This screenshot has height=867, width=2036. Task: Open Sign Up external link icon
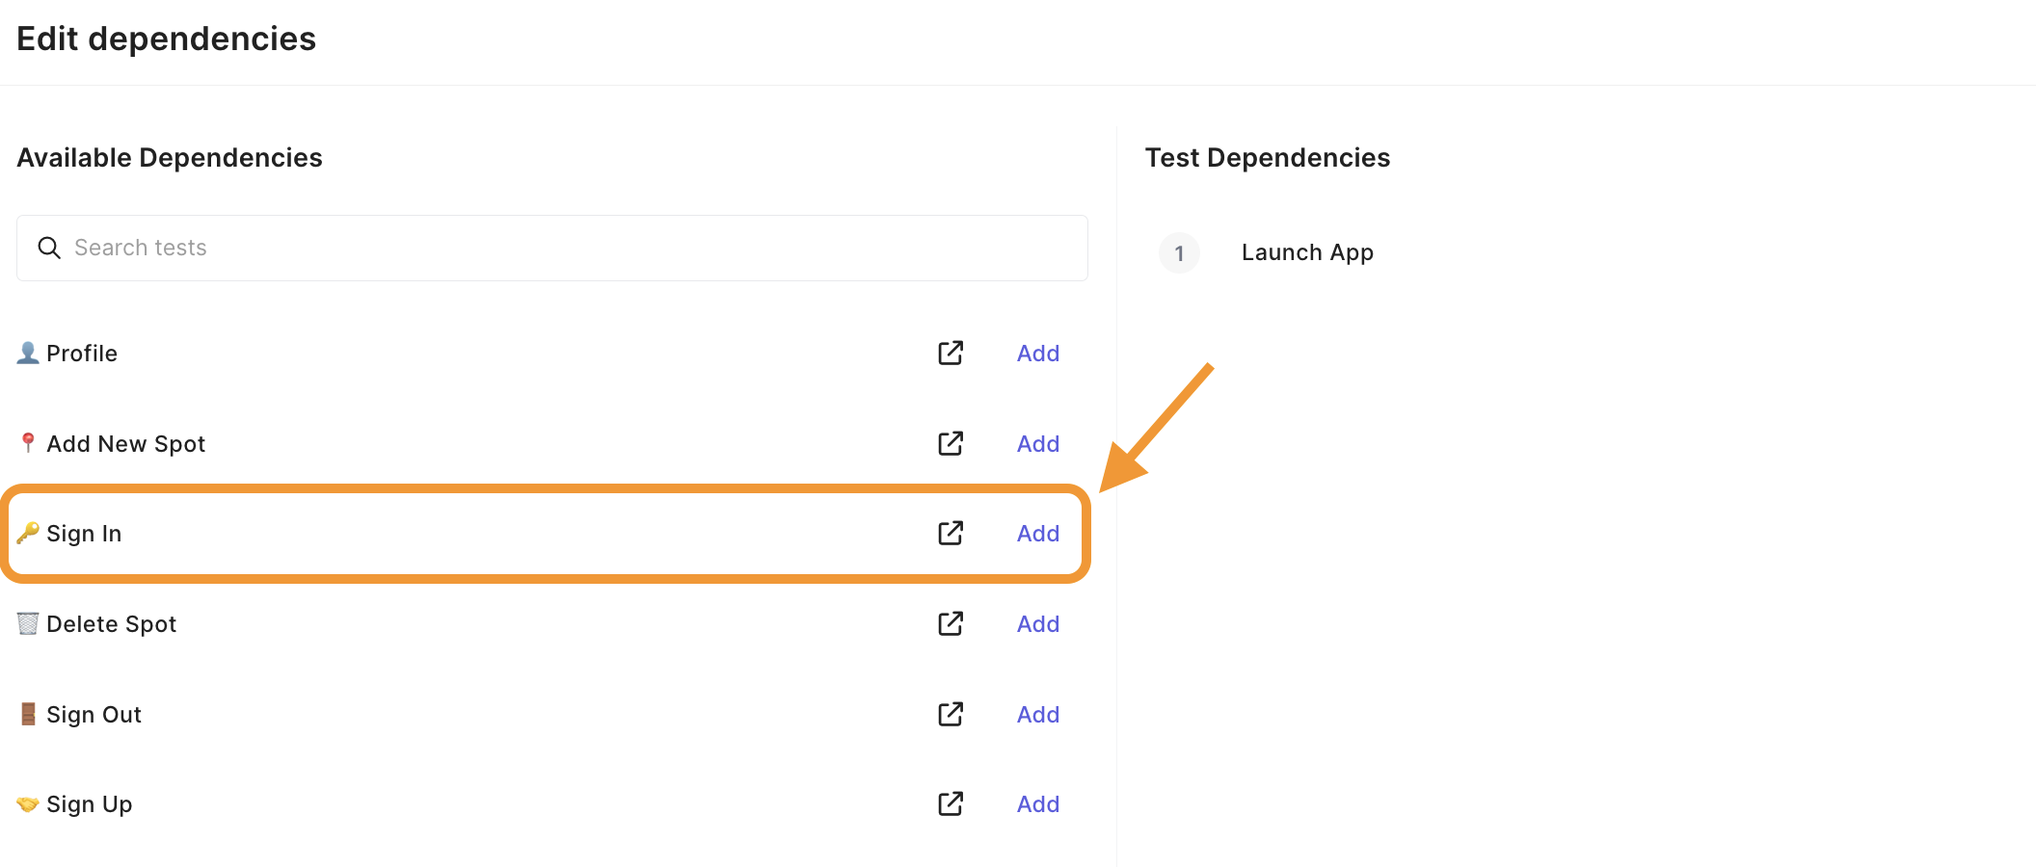click(951, 803)
